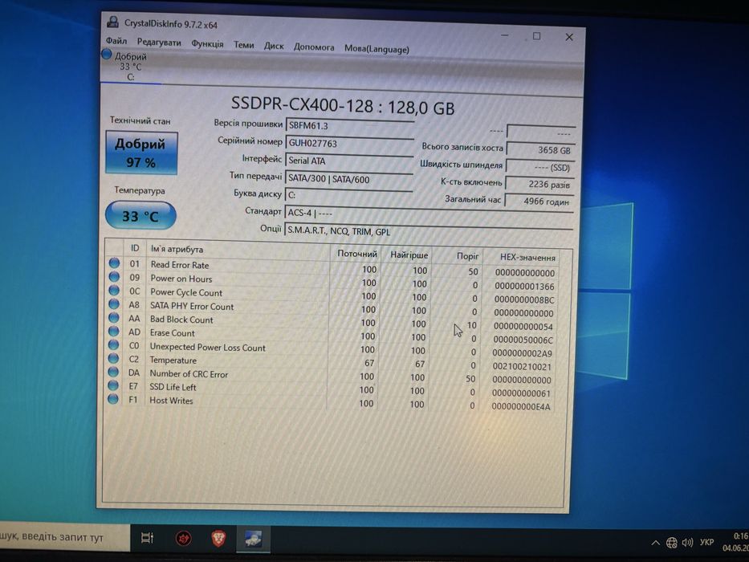Image resolution: width=749 pixels, height=562 pixels.
Task: Open the Редагувати menu
Action: point(159,42)
